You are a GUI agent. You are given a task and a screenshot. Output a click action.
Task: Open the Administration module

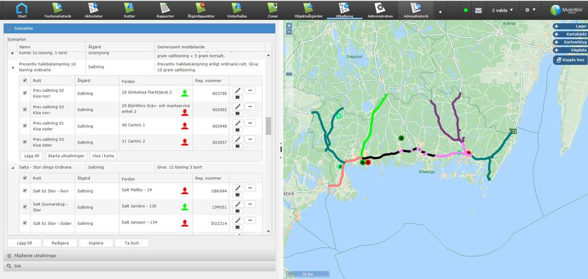380,10
